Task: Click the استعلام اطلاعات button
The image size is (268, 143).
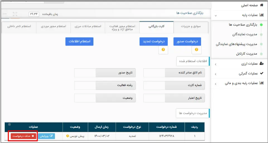Action: pyautogui.click(x=79, y=41)
